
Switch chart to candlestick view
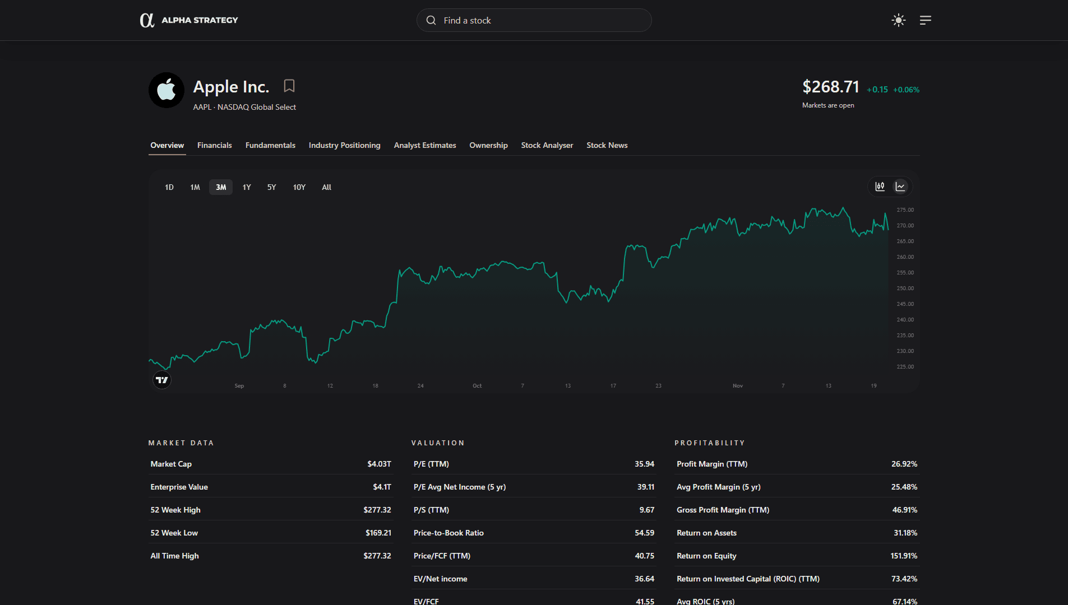point(880,187)
